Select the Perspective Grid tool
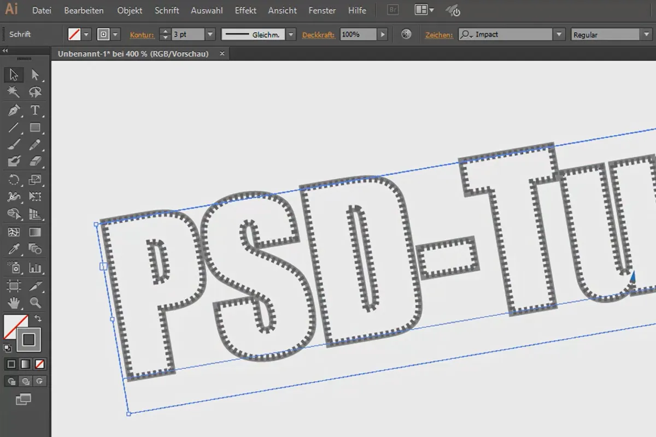The height and width of the screenshot is (437, 656). tap(35, 214)
